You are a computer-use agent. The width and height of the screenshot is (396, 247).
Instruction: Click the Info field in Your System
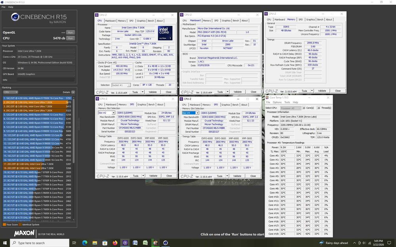click(46, 80)
